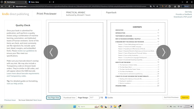Switch to Thumbnail View

click(69, 98)
